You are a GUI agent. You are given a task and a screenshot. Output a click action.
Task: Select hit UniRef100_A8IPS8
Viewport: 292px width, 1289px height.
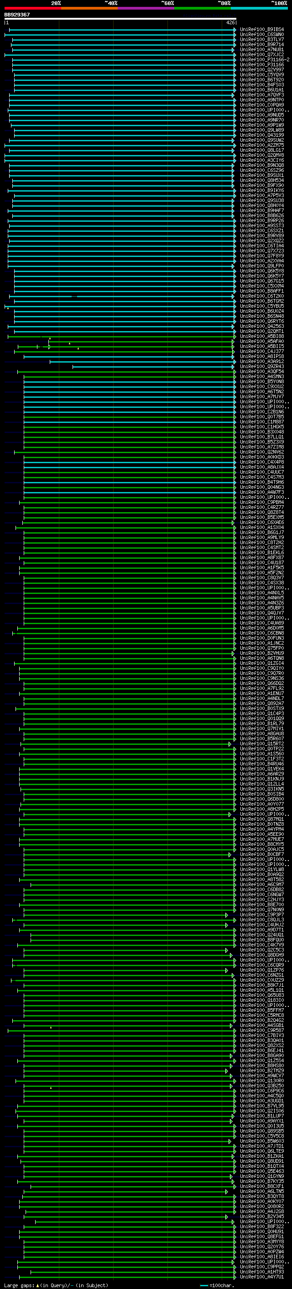[x=261, y=356]
